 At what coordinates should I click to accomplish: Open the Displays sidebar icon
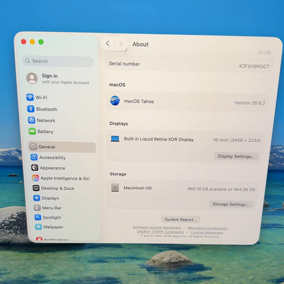[x=37, y=198]
